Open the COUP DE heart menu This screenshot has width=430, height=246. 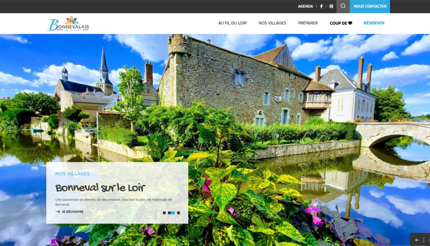point(341,23)
